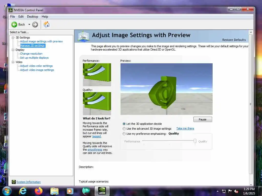Click the smoothness help link
Image resolution: width=262 pixels, height=196 pixels.
(x=95, y=150)
